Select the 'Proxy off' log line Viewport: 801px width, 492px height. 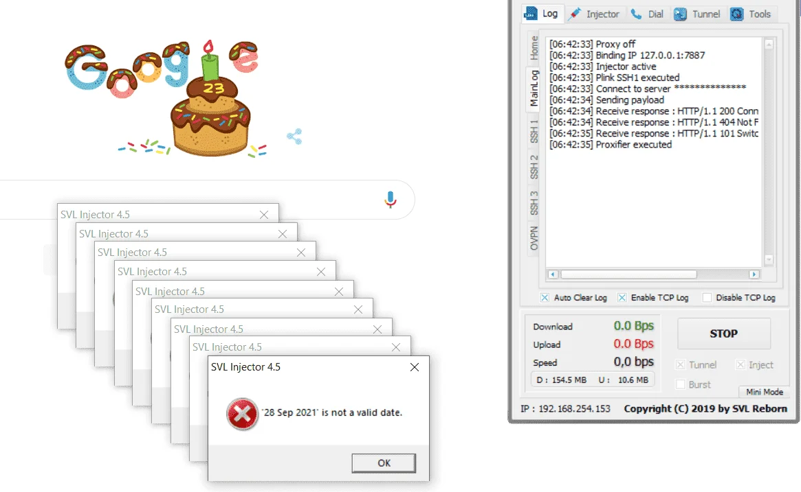[x=592, y=45]
